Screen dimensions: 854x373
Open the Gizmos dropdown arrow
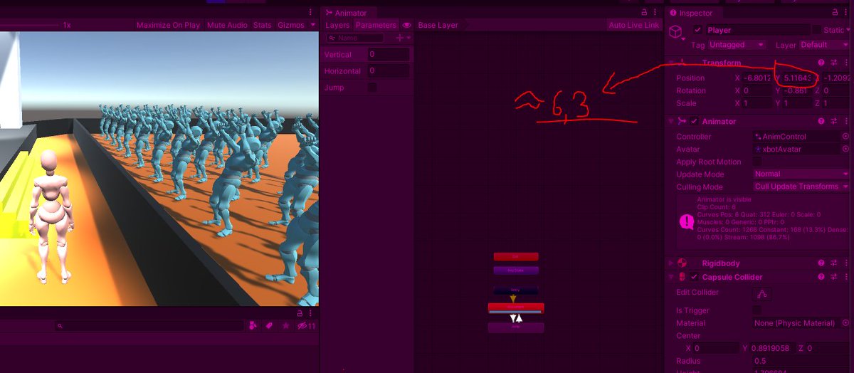[313, 25]
